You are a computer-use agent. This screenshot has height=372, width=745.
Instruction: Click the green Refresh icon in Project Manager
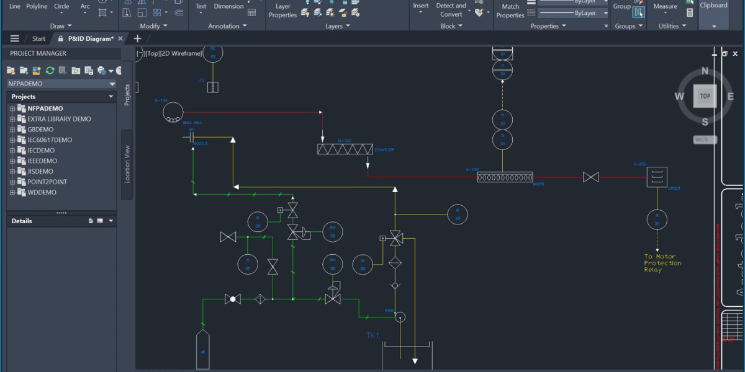click(x=50, y=71)
